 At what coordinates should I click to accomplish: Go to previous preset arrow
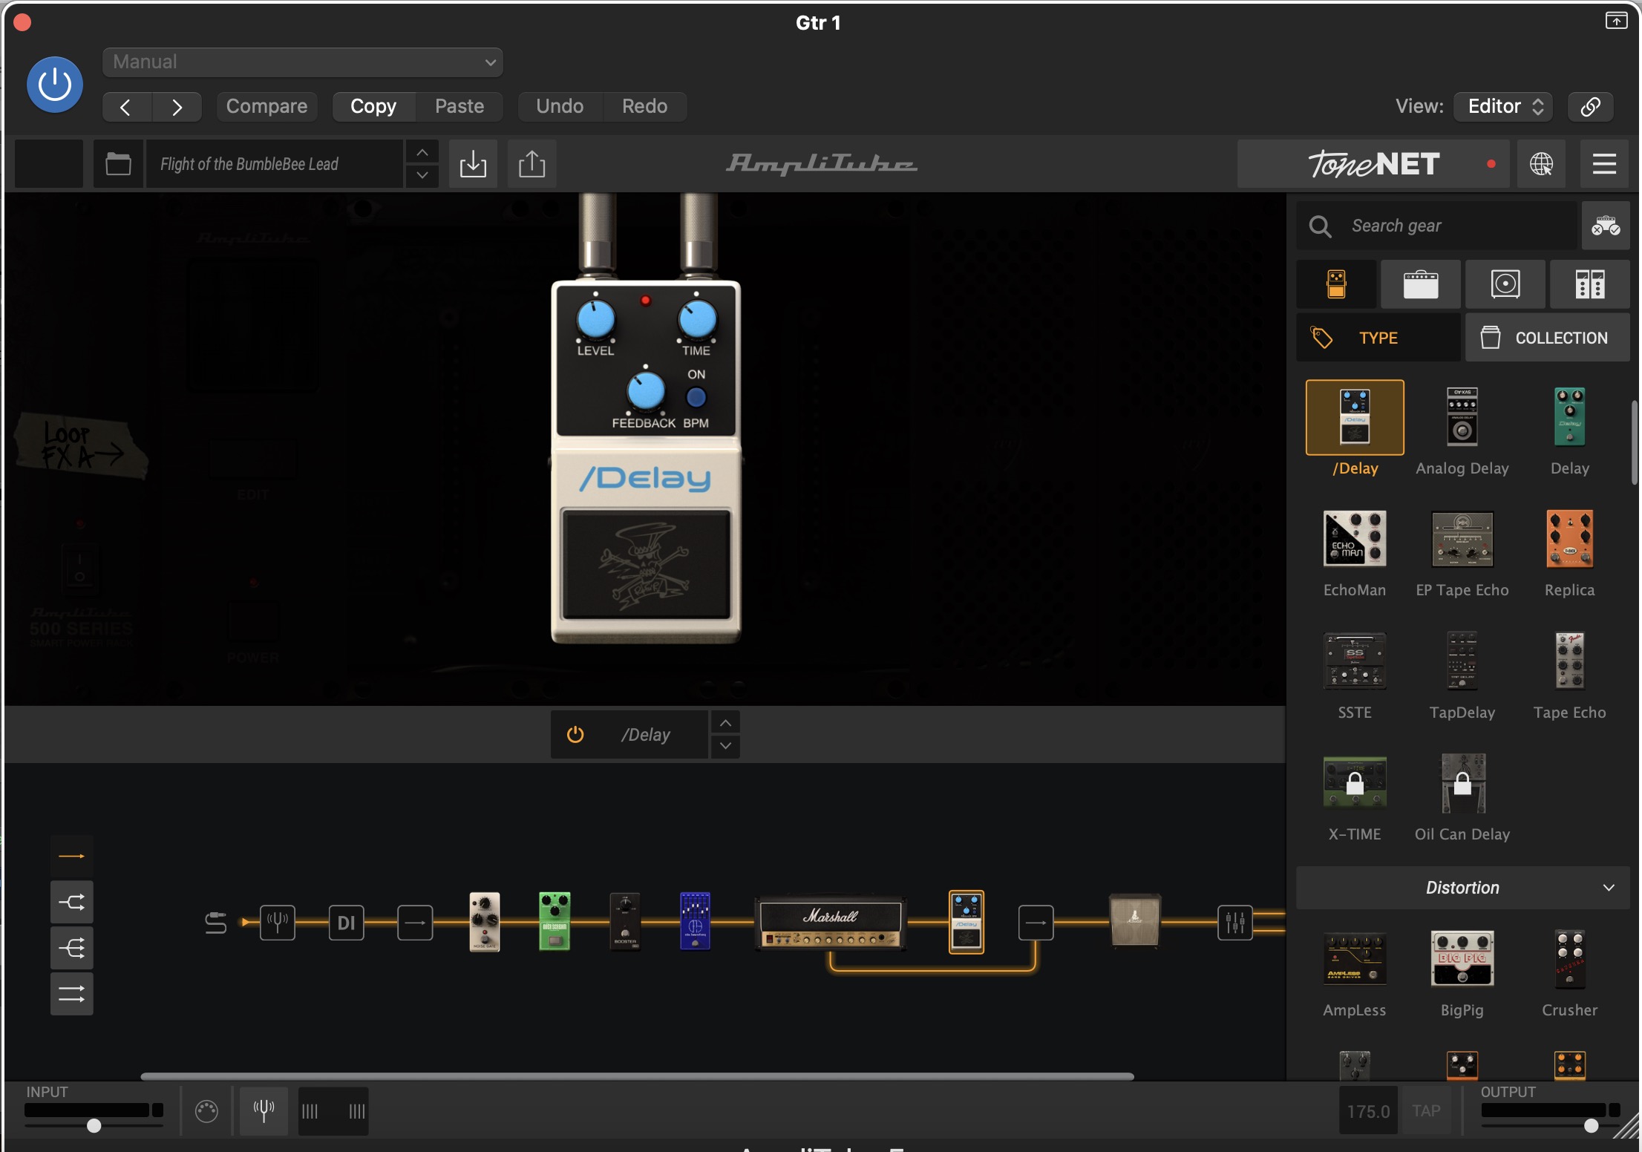coord(126,107)
